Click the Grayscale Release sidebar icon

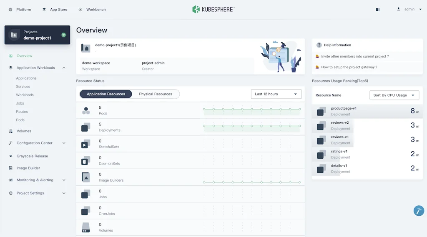(x=11, y=156)
